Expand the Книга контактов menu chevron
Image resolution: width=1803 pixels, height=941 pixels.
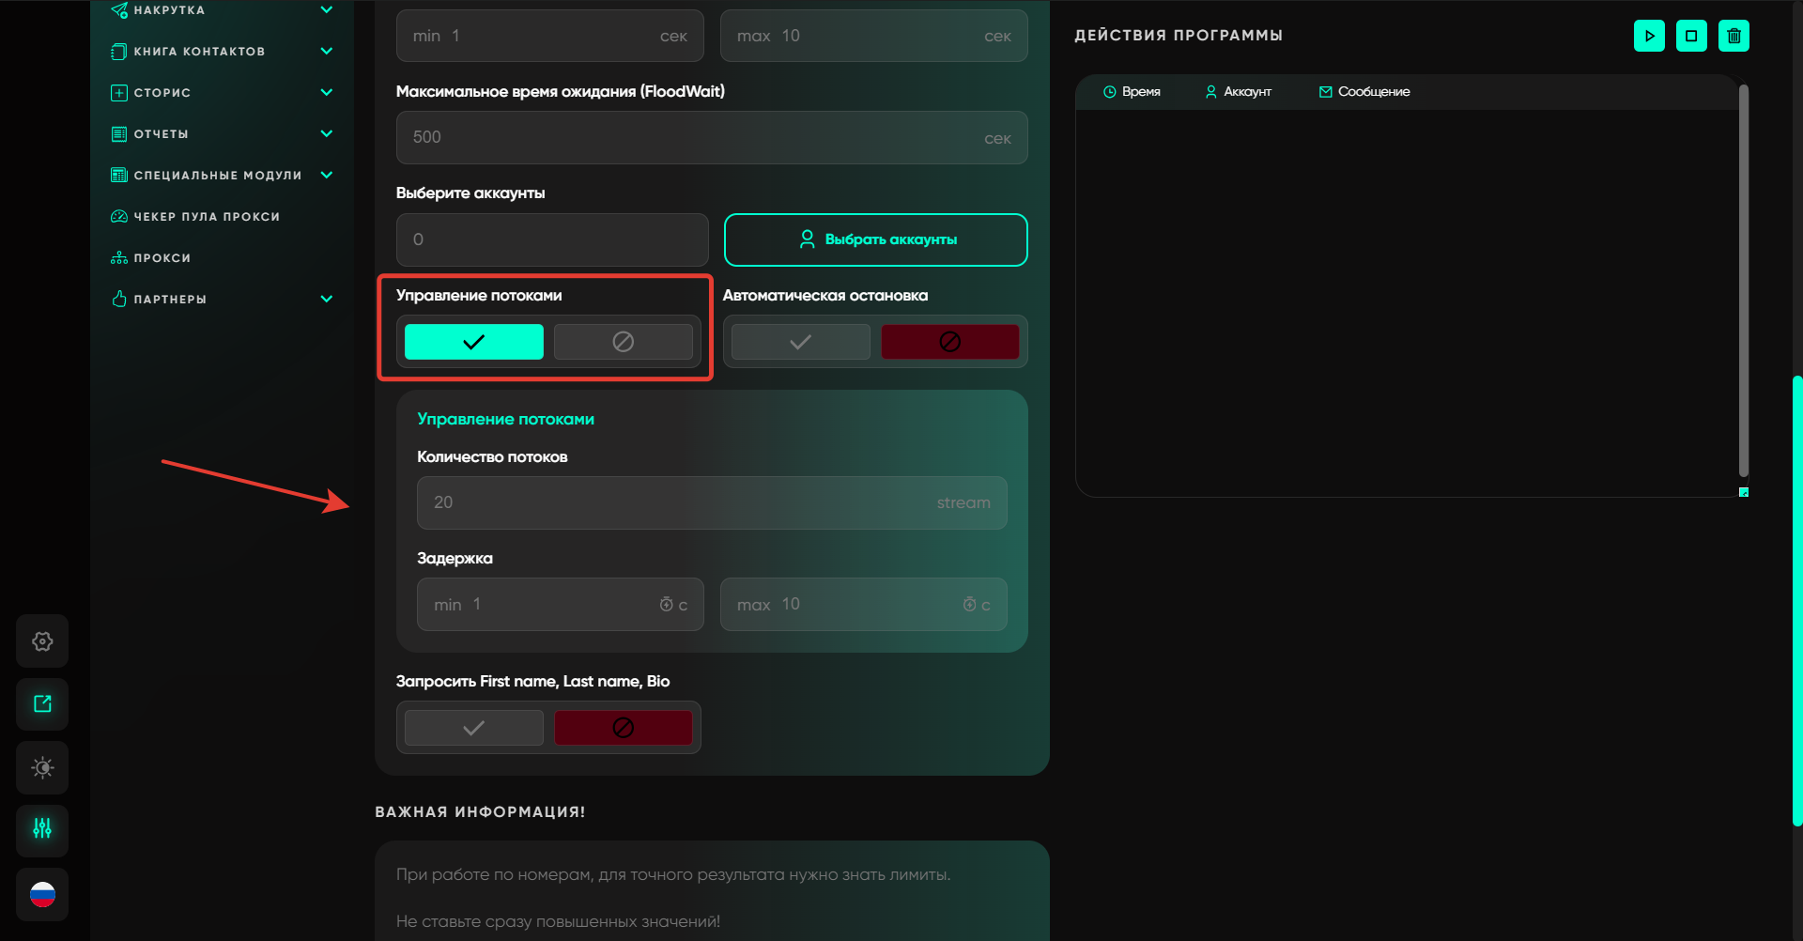click(x=327, y=51)
